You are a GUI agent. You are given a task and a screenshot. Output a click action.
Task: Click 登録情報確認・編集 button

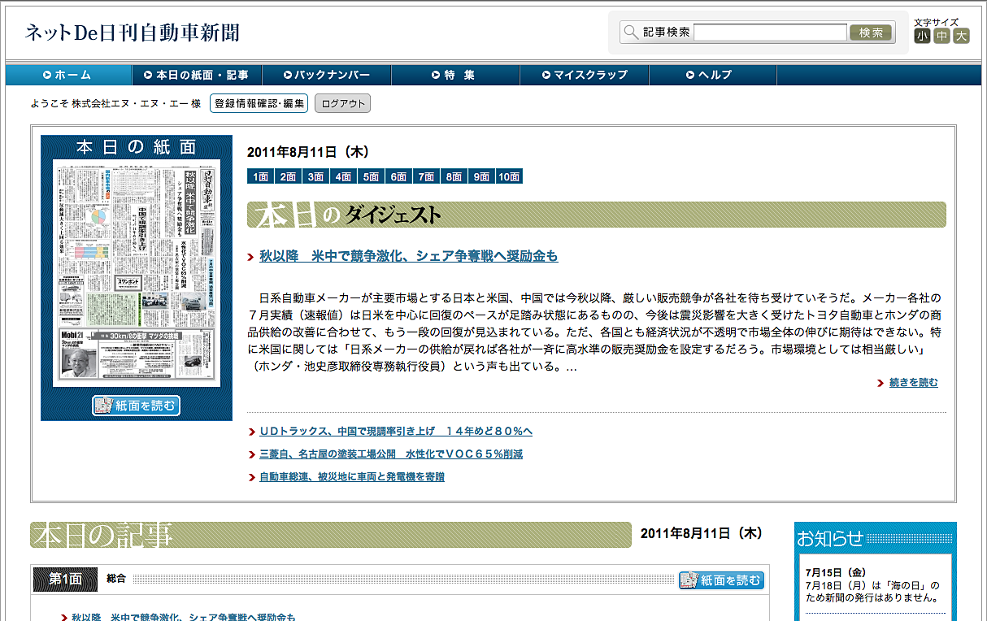point(259,103)
